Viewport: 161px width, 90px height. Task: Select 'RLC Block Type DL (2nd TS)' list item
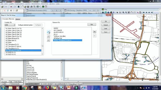coord(23,30)
